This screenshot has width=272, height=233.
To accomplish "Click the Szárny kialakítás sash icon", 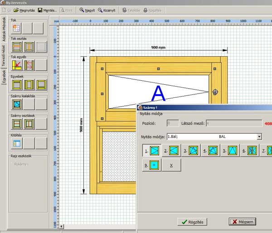I will tap(17, 104).
